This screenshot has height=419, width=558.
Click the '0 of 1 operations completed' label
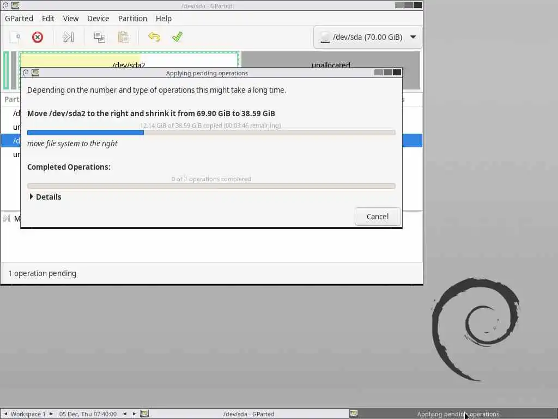tap(211, 179)
